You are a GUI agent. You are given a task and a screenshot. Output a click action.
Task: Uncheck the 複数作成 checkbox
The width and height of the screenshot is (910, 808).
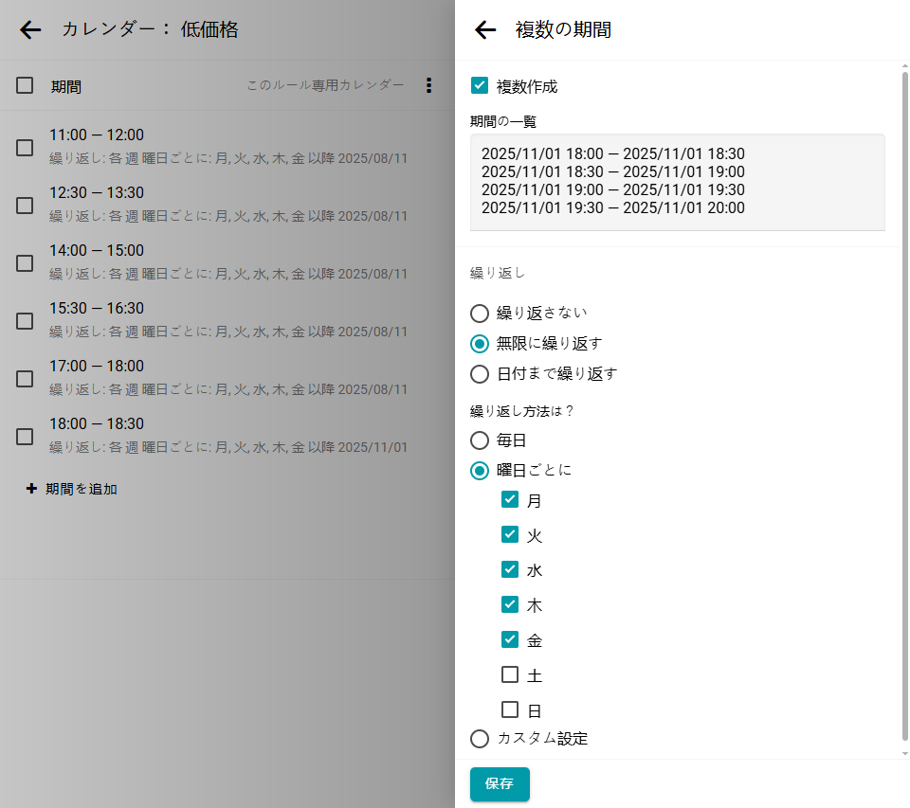point(480,86)
